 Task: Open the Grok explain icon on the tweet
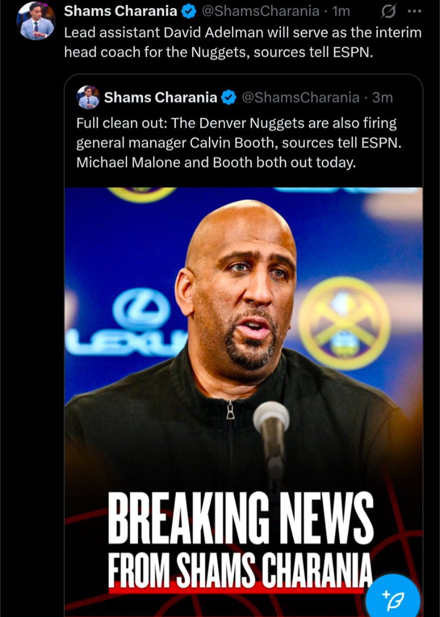(x=390, y=11)
